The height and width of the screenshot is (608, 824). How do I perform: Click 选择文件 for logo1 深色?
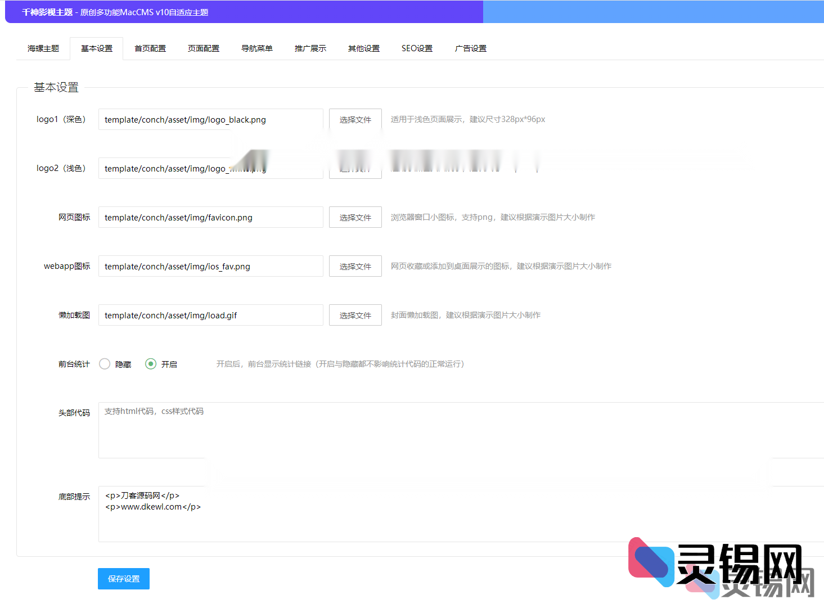[355, 119]
